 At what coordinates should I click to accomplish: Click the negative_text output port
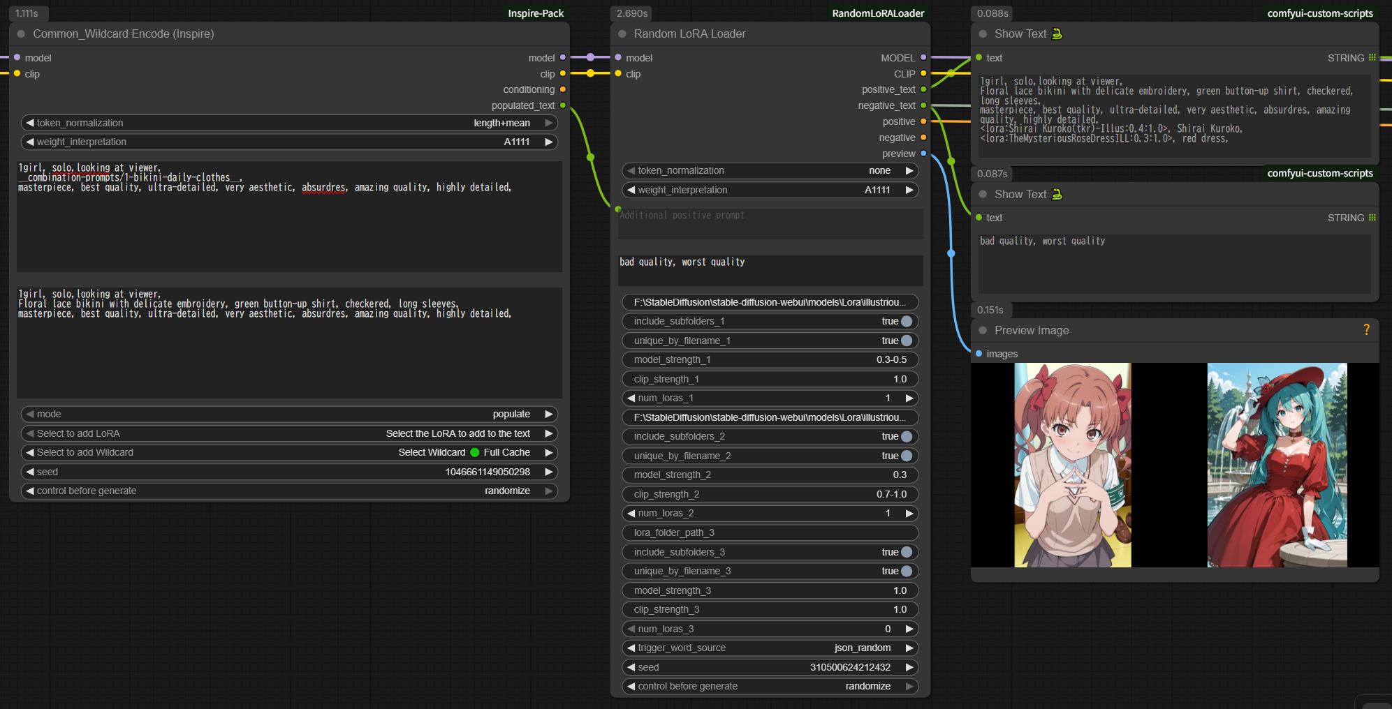point(923,105)
